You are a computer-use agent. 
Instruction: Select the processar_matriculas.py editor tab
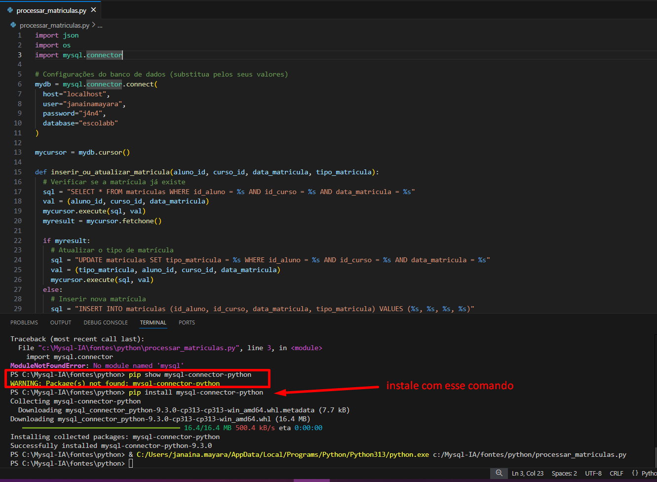[51, 10]
